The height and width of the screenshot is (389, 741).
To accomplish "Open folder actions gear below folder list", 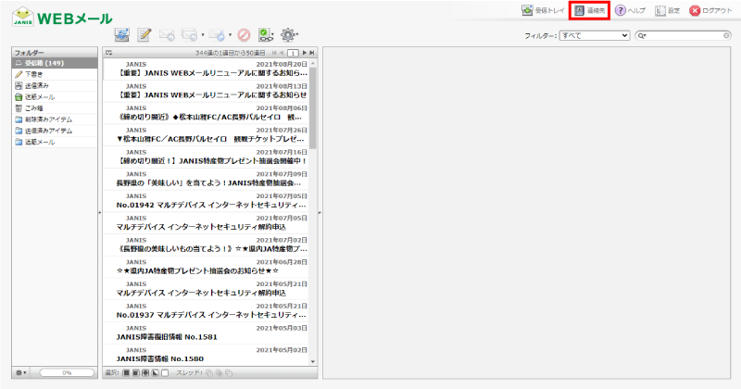I will coord(20,373).
